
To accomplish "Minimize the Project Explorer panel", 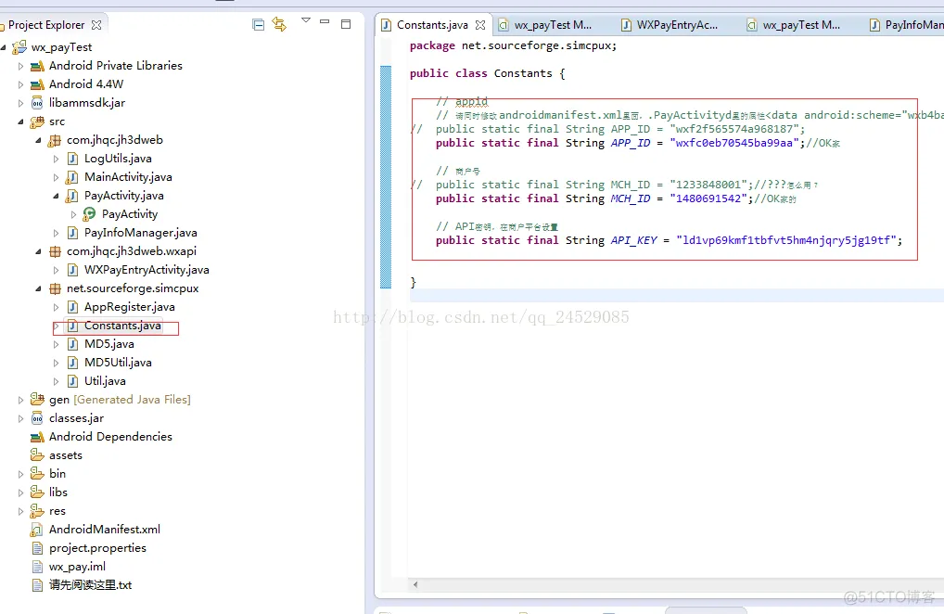I will (325, 21).
